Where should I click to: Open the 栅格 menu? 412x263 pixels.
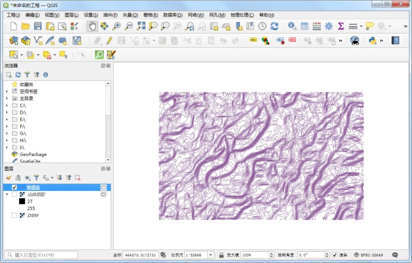click(x=151, y=15)
